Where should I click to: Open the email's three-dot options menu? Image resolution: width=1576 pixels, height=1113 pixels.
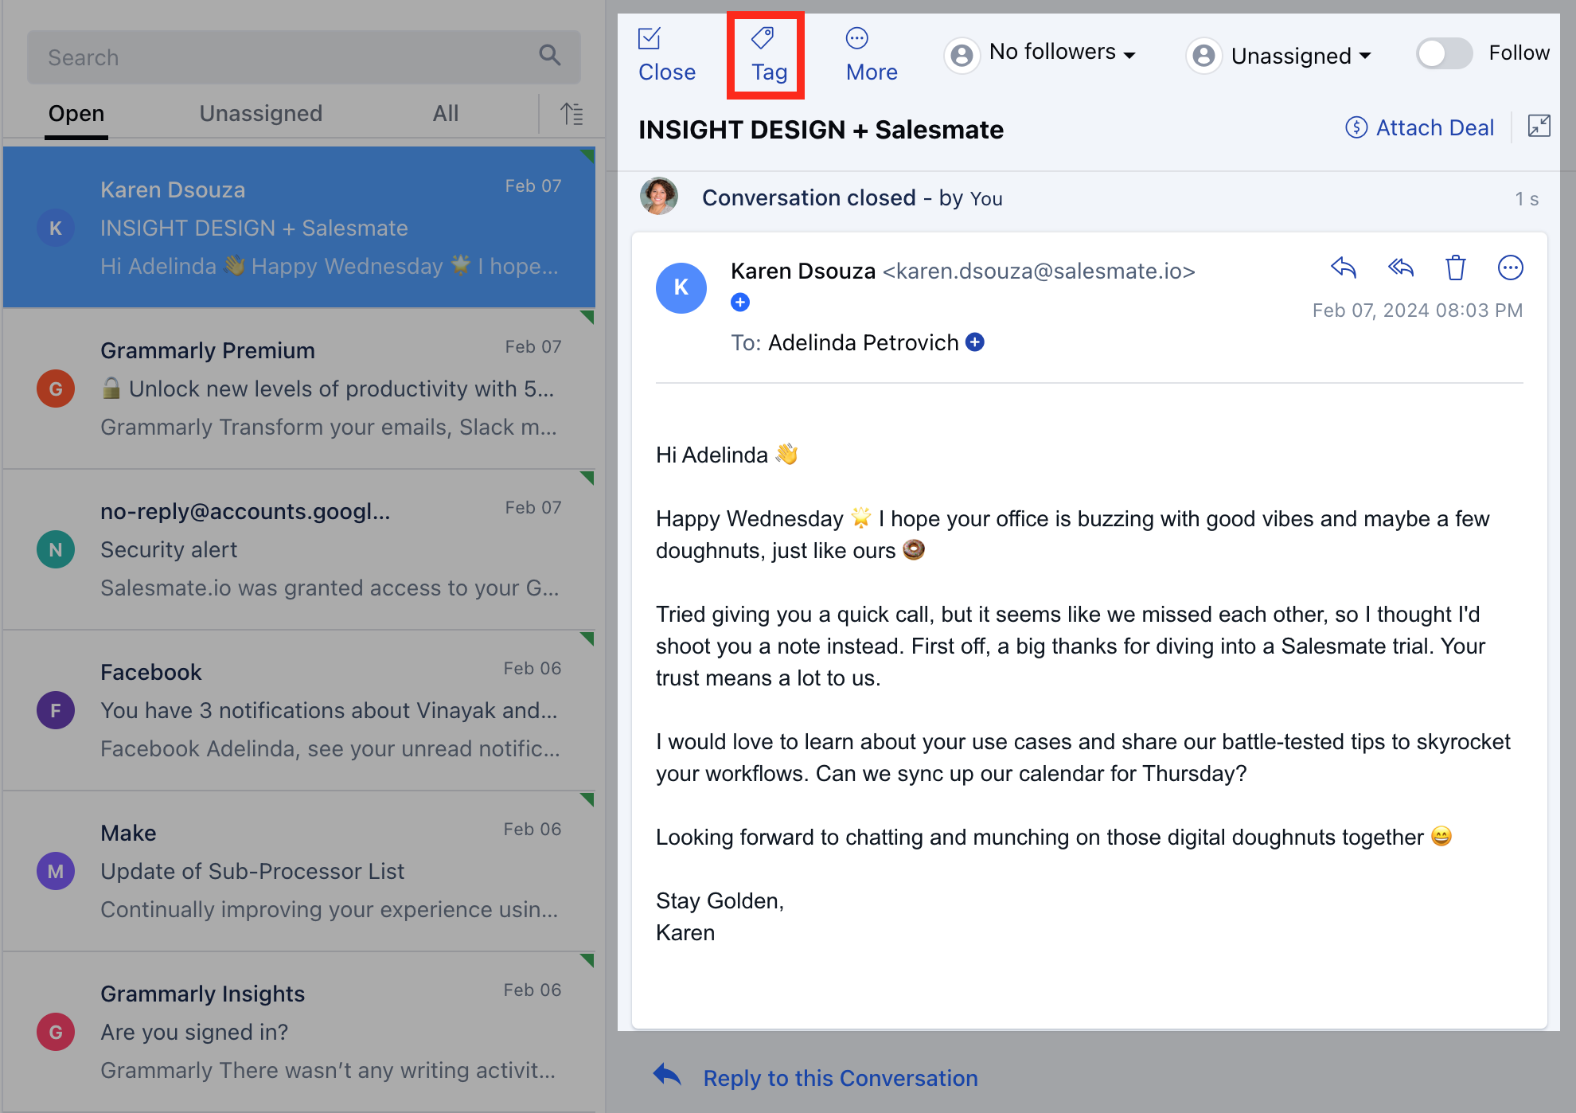coord(1510,268)
